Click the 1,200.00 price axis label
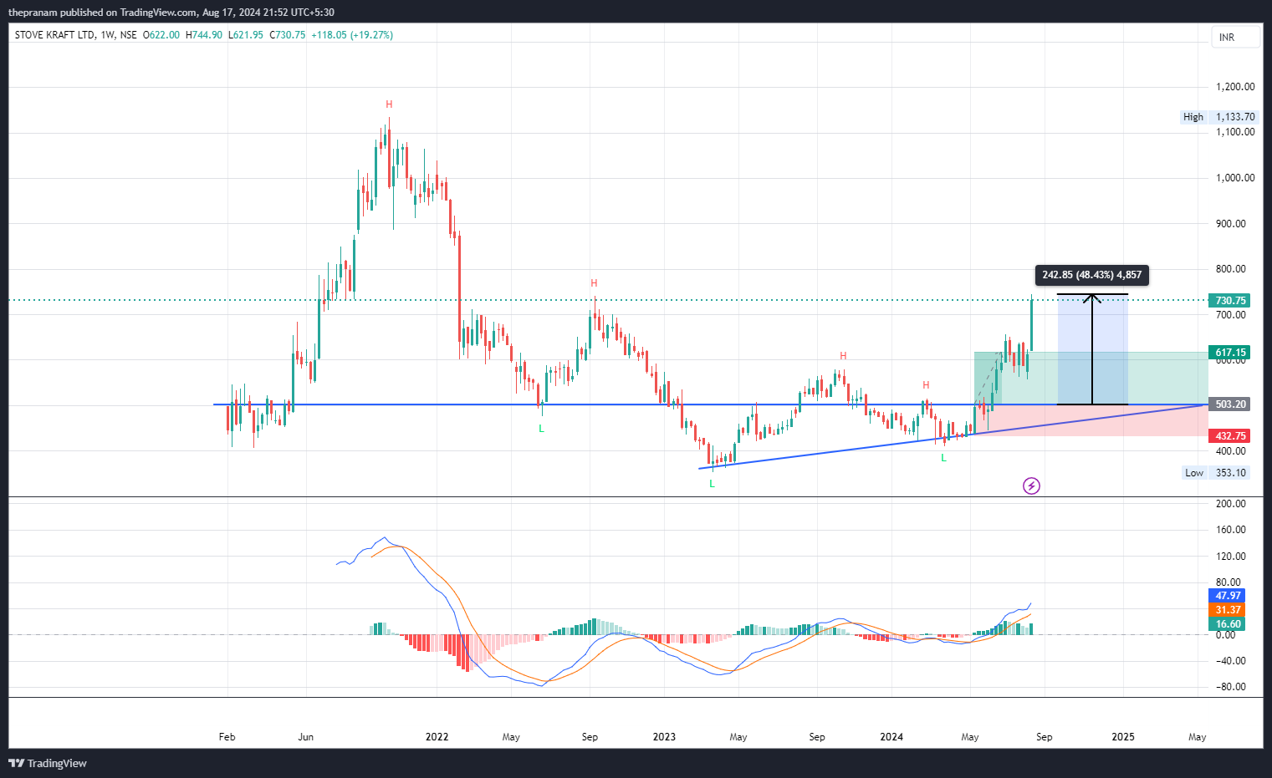This screenshot has width=1272, height=778. pyautogui.click(x=1235, y=87)
